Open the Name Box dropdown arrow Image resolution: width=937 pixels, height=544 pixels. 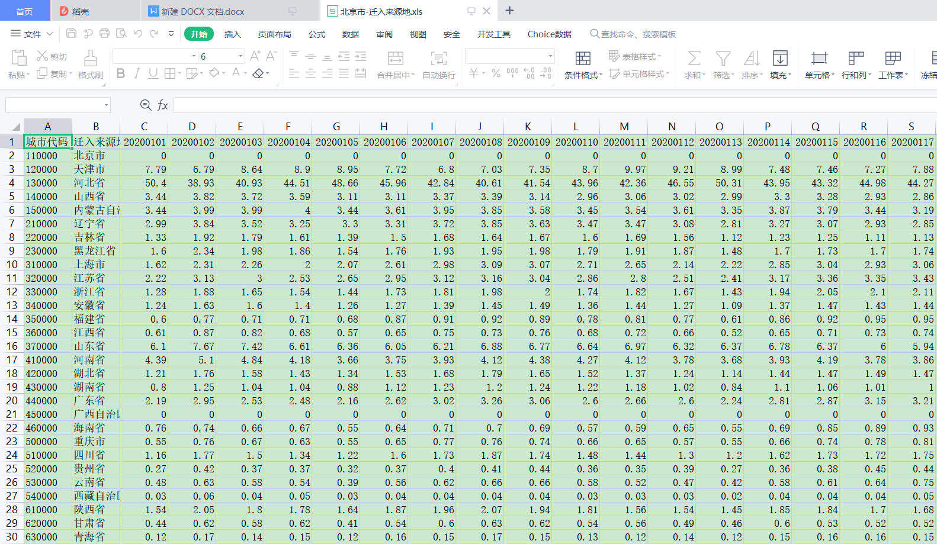tap(107, 105)
